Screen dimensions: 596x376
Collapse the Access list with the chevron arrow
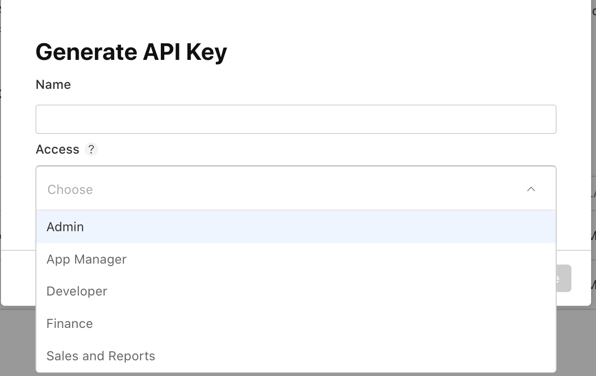531,189
